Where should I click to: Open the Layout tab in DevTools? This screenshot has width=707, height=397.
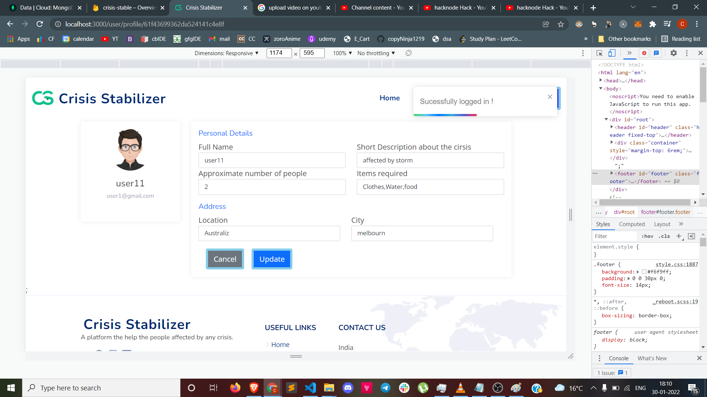(x=662, y=224)
